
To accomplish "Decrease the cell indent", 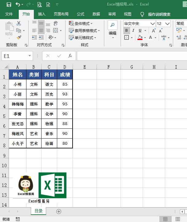I will coord(34,38).
